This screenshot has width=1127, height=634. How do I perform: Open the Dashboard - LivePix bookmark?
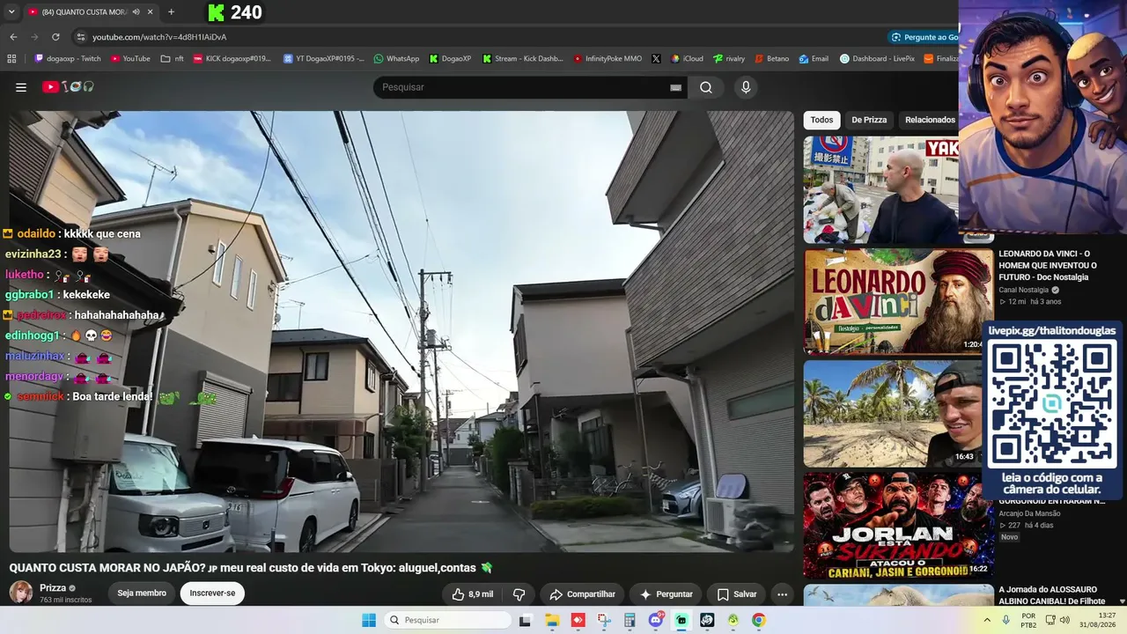[877, 59]
